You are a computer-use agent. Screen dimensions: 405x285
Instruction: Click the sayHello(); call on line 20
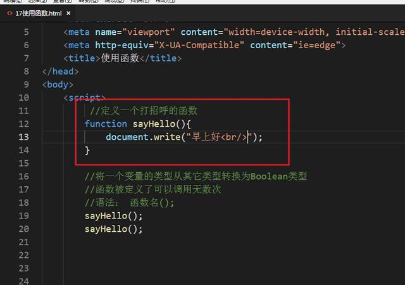tap(114, 229)
